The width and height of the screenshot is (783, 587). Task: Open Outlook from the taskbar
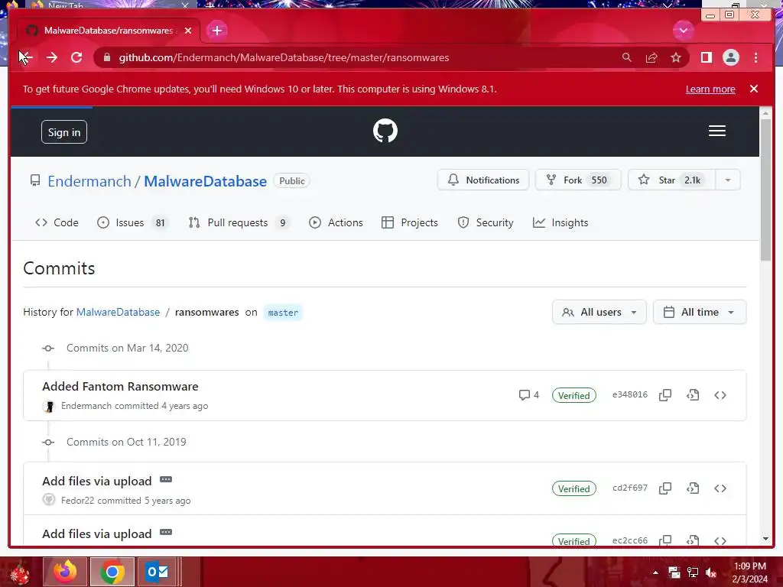158,572
